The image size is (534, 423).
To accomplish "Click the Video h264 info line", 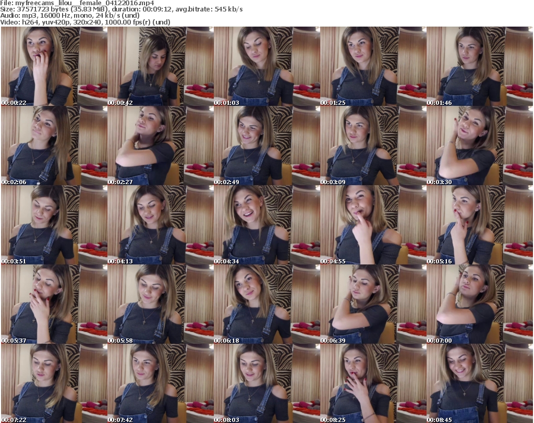I will [x=85, y=22].
